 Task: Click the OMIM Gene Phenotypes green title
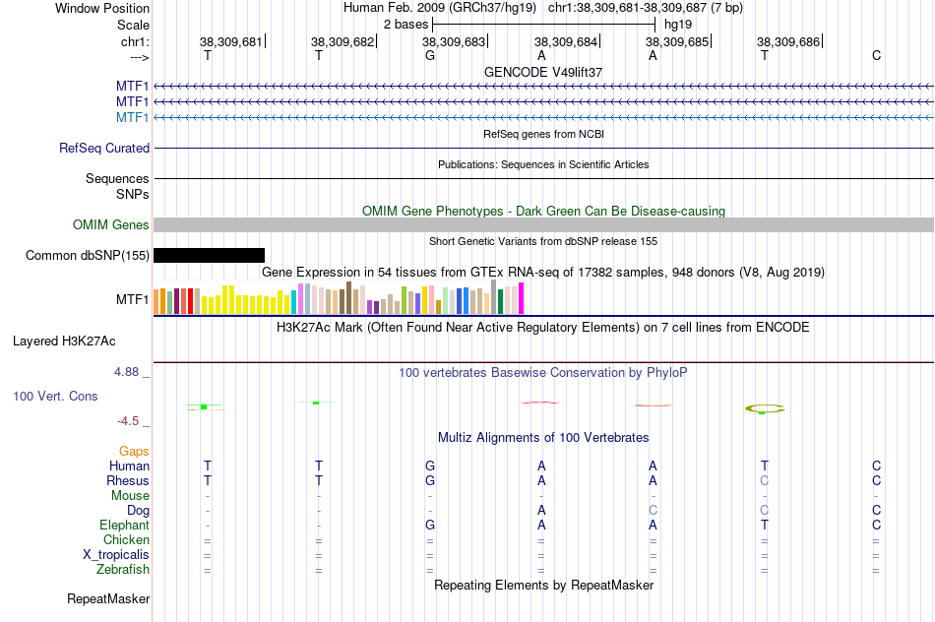coord(544,212)
